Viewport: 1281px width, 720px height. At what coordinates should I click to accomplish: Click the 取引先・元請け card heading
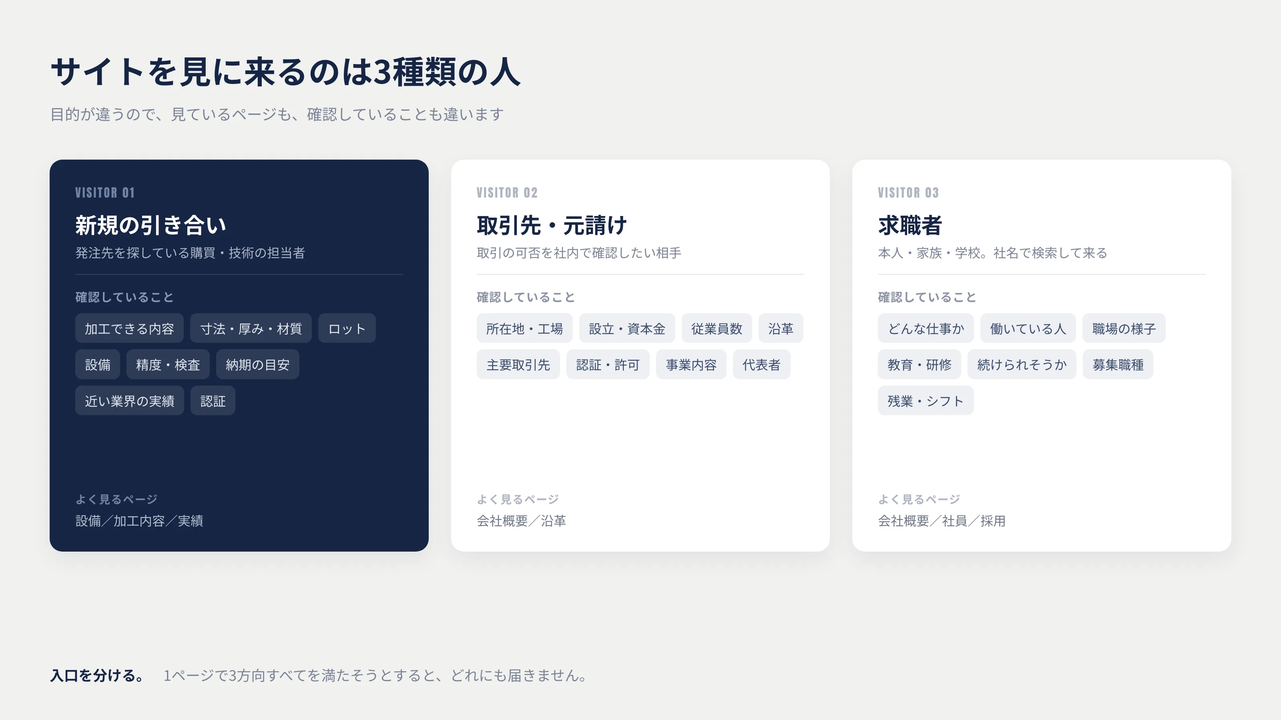pos(552,225)
